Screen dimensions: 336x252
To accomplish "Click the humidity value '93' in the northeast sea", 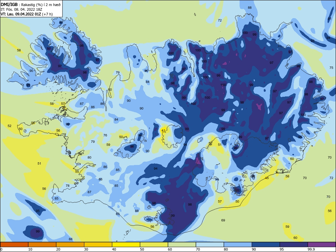I will point(312,41).
